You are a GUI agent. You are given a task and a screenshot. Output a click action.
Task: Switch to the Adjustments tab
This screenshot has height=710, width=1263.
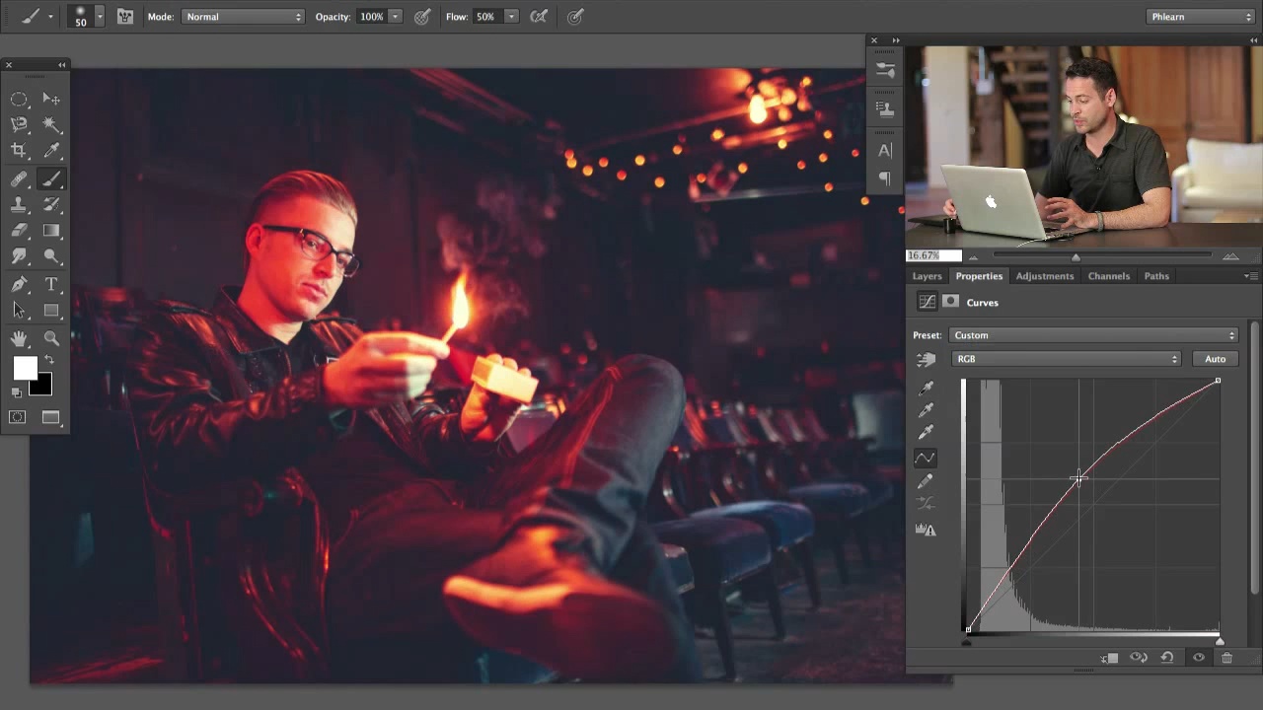1044,276
